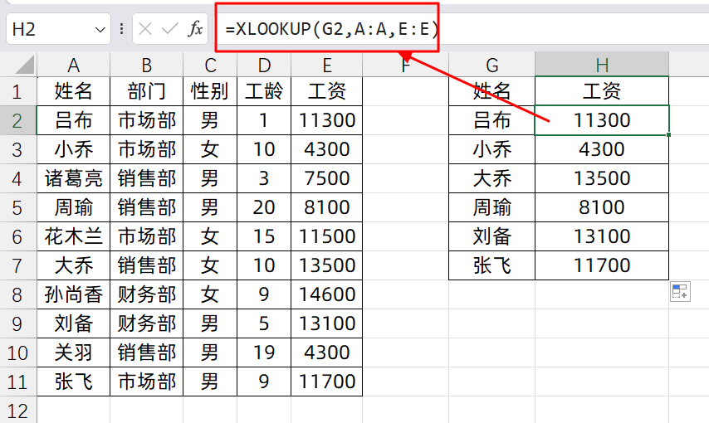Viewport: 709px width, 423px height.
Task: Select cell B4 销售部 in 诸葛亮 row
Action: [x=146, y=178]
